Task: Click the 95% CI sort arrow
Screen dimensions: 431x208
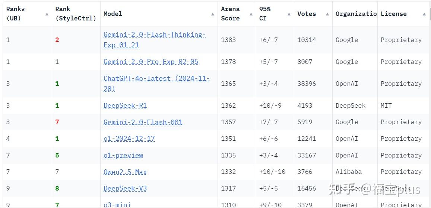Action: [289, 14]
